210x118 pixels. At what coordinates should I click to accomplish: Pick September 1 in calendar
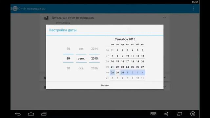117,50
